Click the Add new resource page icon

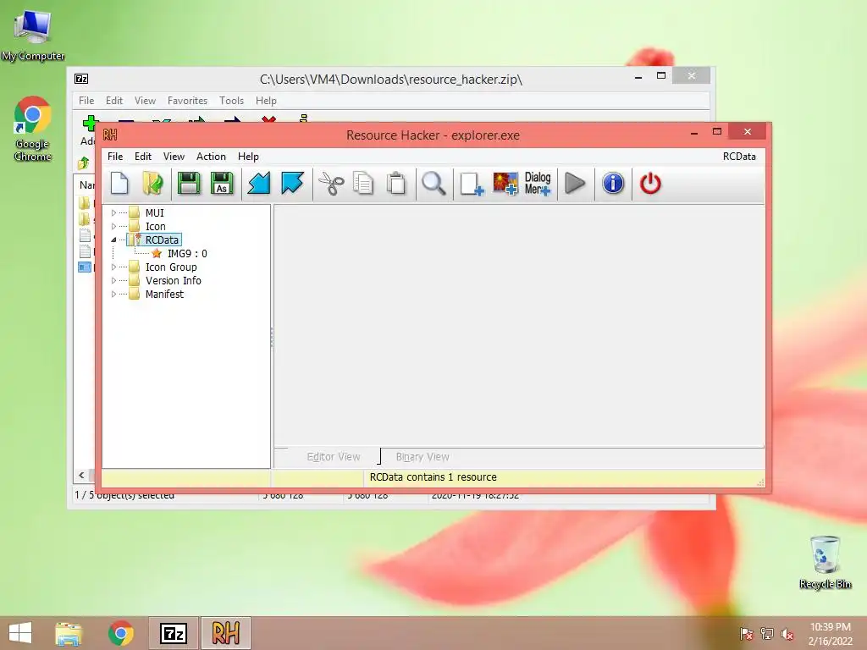click(472, 184)
